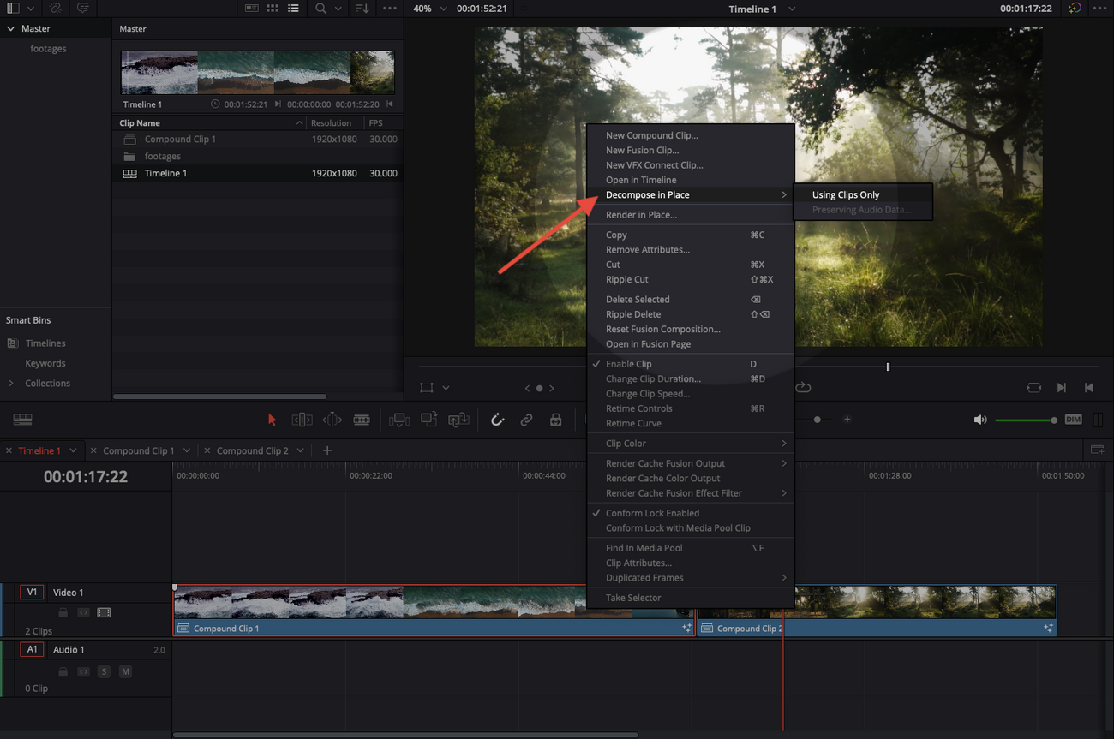Choose Using Clips Only from submenu
1114x739 pixels.
[x=845, y=194]
